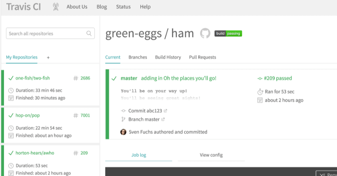The image size is (337, 176).
Task: Click the master branch name link
Action: click(129, 78)
